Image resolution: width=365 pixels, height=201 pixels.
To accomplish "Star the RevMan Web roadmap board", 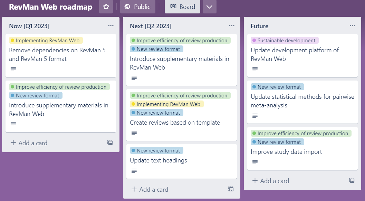I will pos(106,7).
